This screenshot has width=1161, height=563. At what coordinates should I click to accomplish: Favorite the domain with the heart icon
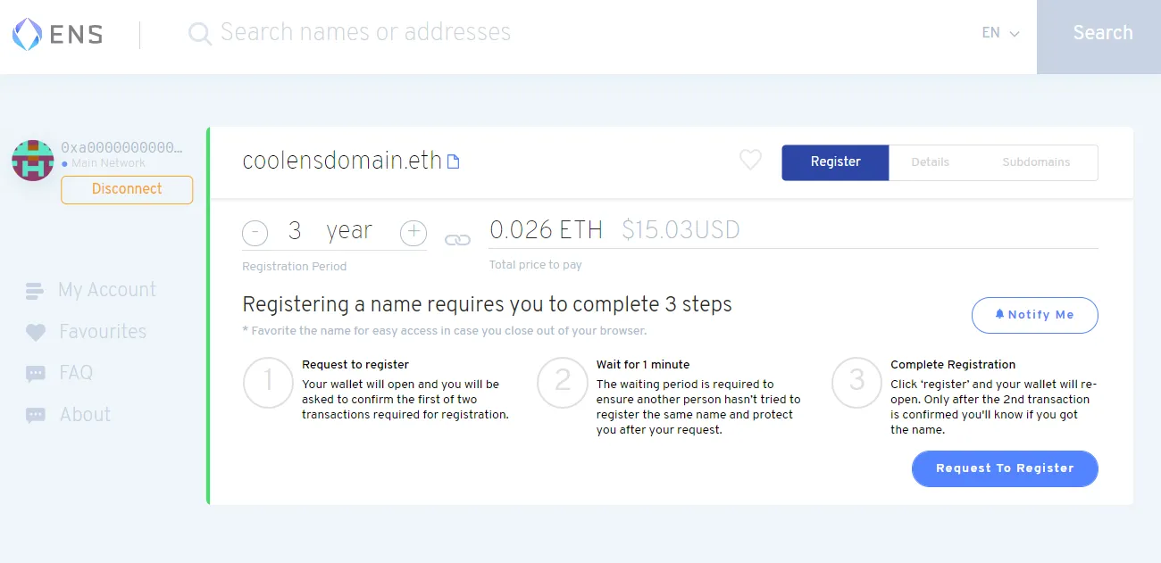click(750, 160)
